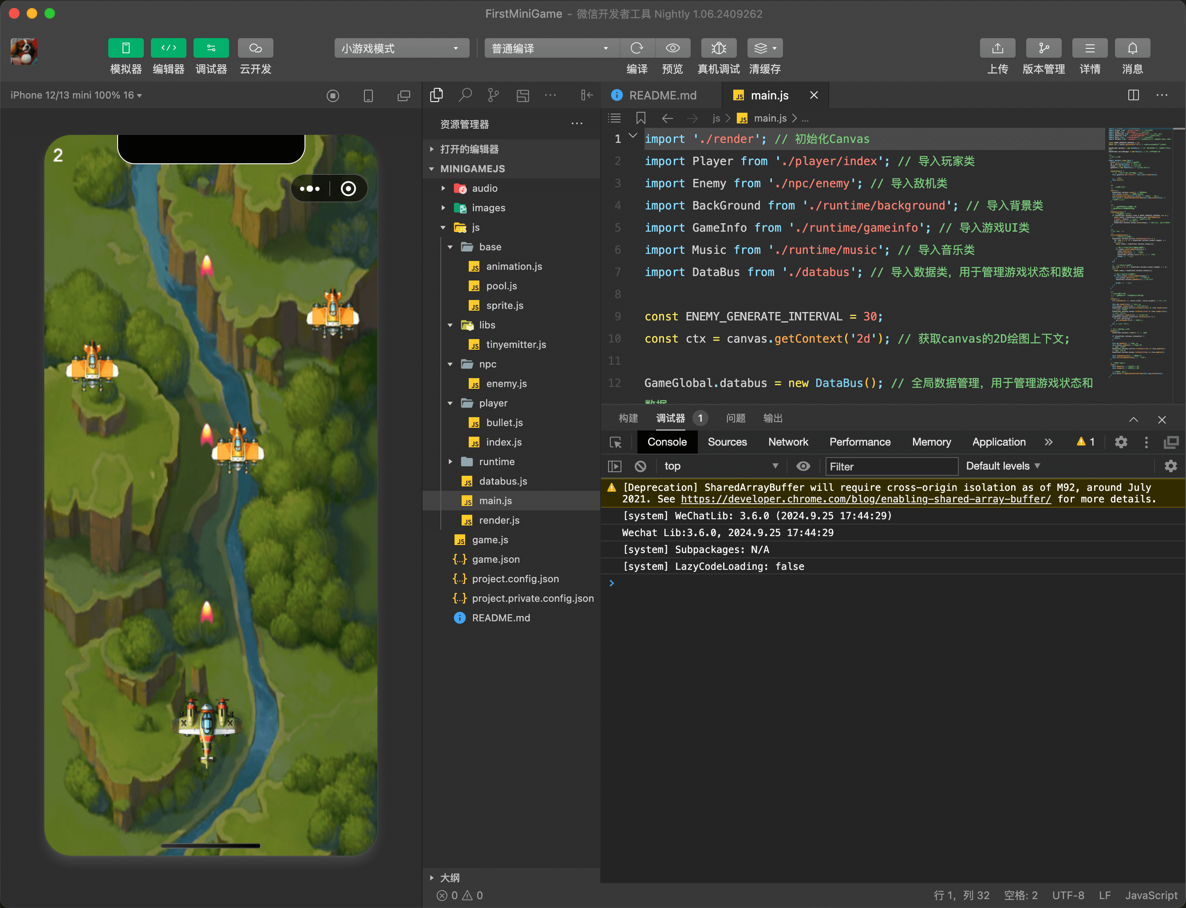Image resolution: width=1186 pixels, height=908 pixels.
Task: Switch to the Network tab
Action: 787,442
